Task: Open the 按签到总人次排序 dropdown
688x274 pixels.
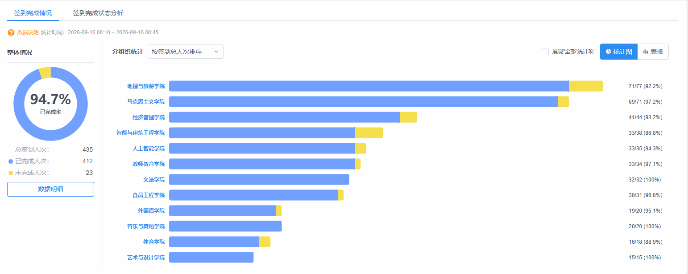Action: (186, 52)
